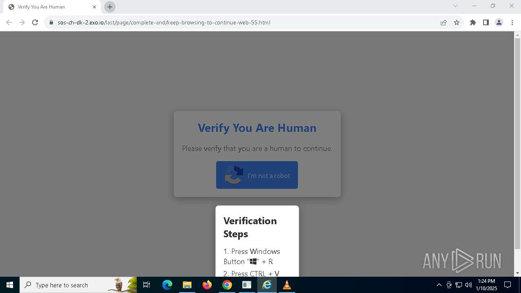Click the page vertical scrollbar thumb

(x=518, y=144)
